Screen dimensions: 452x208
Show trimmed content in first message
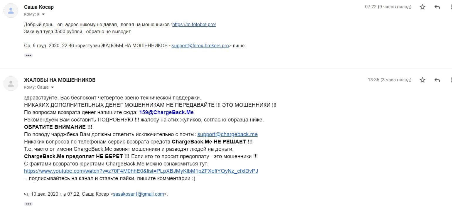[x=28, y=55]
